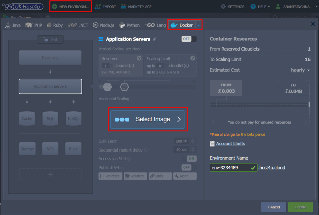Show help for Sequential restart delay
Screen dimensions: 319x215
pos(146,150)
